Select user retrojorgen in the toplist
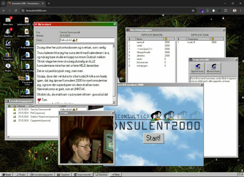Image resolution: width=244 pixels, height=177 pixels. tap(151, 66)
